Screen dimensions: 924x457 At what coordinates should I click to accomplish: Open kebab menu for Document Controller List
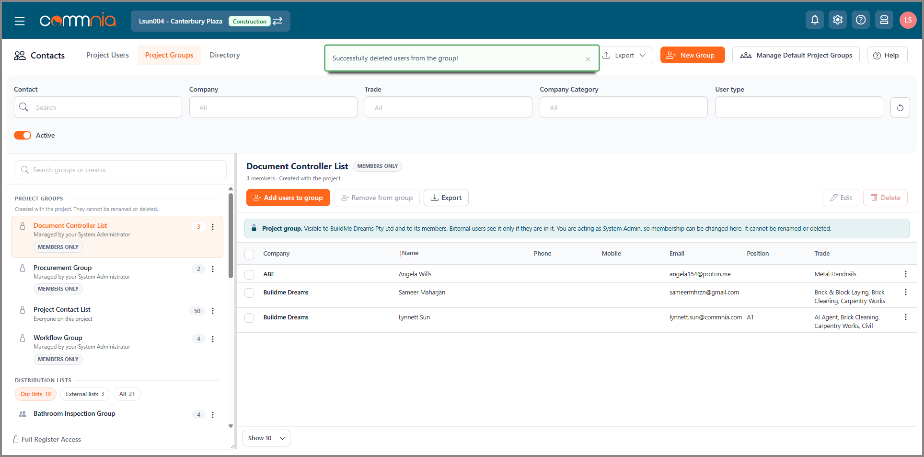click(x=213, y=227)
